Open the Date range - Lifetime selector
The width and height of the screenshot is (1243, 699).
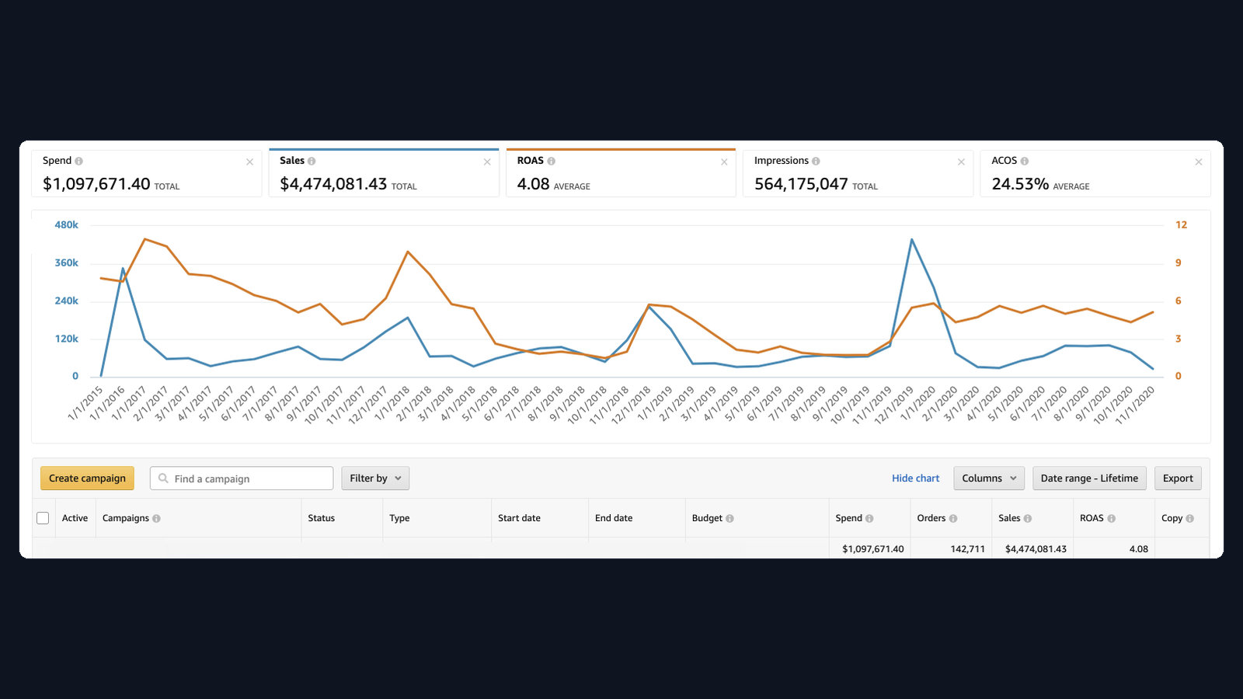(1089, 478)
